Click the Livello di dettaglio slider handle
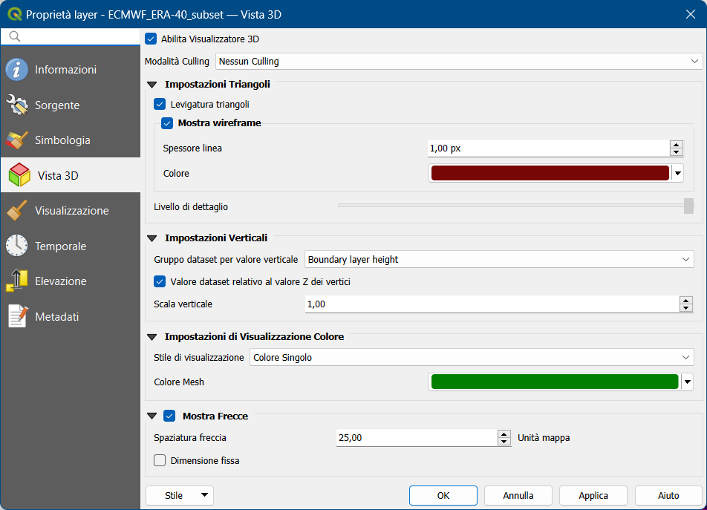This screenshot has height=510, width=707. coord(688,206)
